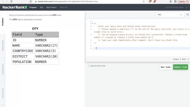Click the VARCHAR2(17) type cell
The width and height of the screenshot is (190, 107).
pos(47,45)
